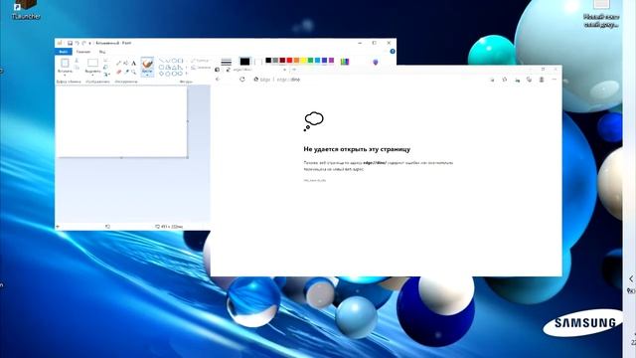Select the Fill with color bucket tool

point(126,63)
